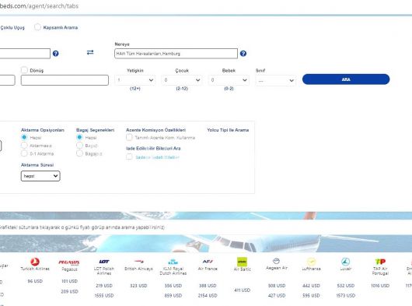This screenshot has width=412, height=306.
Task: Select the Kapsamlı Arama radio button
Action: (x=37, y=27)
